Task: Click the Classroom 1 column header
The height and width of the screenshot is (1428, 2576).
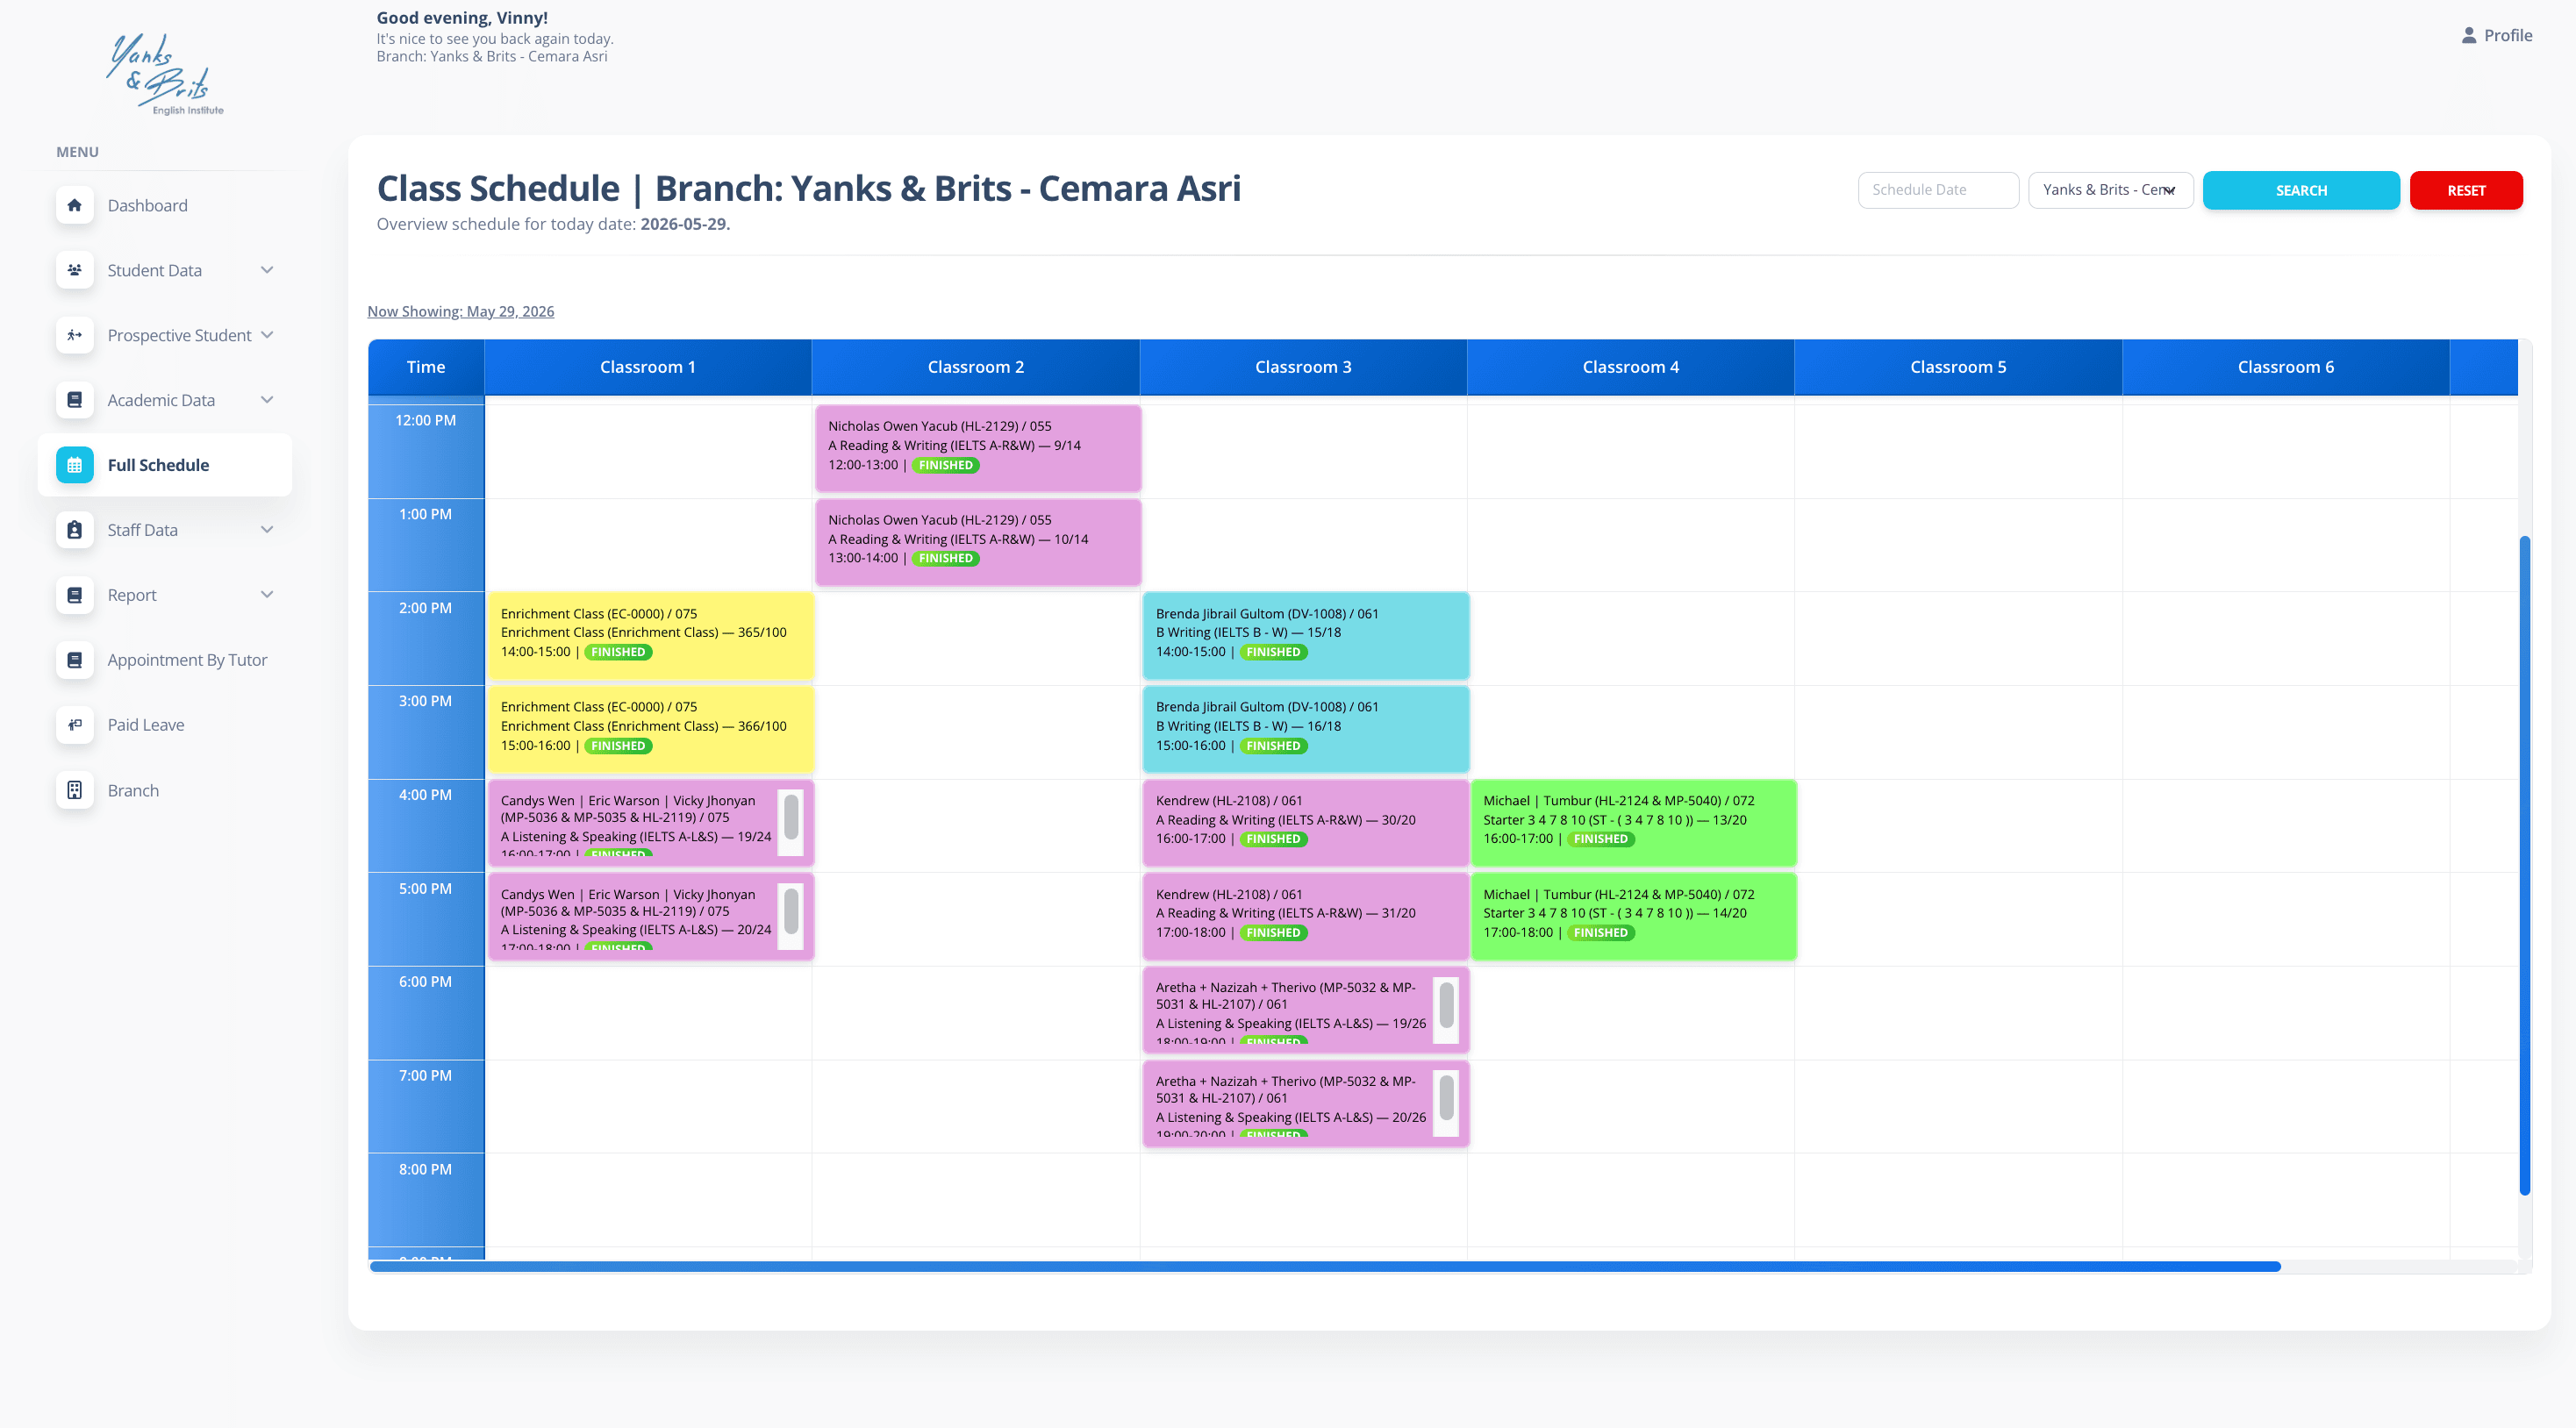Action: (648, 367)
